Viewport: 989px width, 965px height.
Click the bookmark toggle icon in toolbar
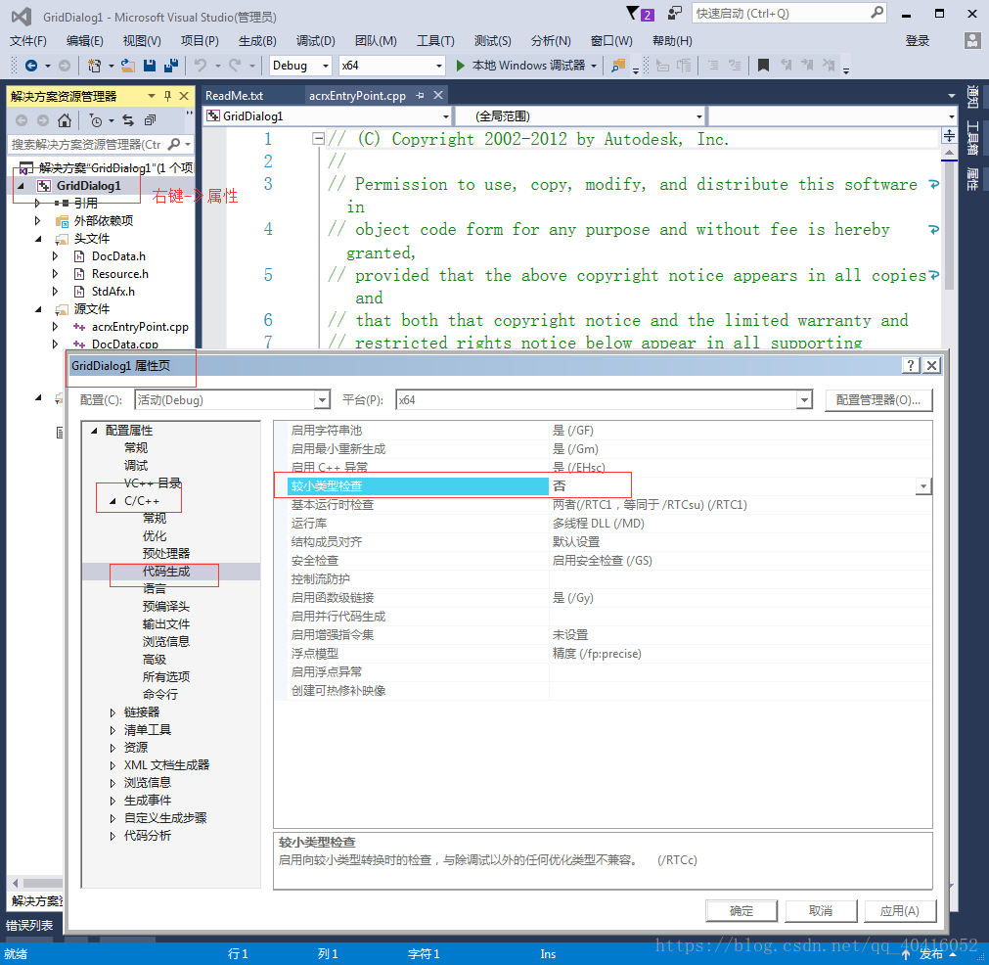click(x=763, y=65)
